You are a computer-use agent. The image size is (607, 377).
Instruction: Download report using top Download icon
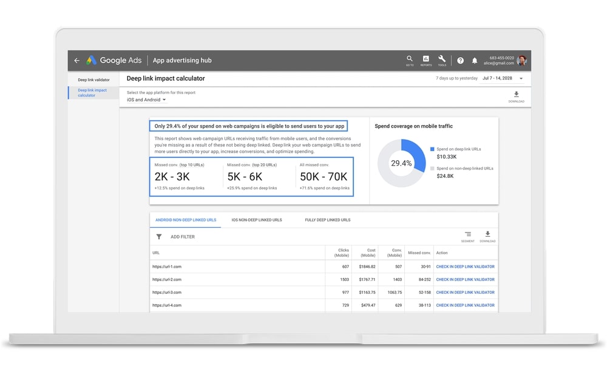pyautogui.click(x=517, y=95)
